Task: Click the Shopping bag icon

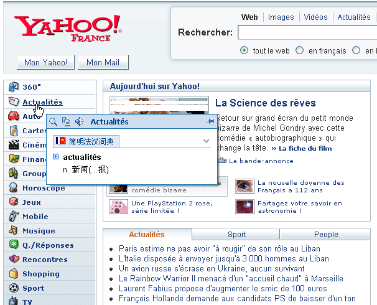Action: [14, 273]
